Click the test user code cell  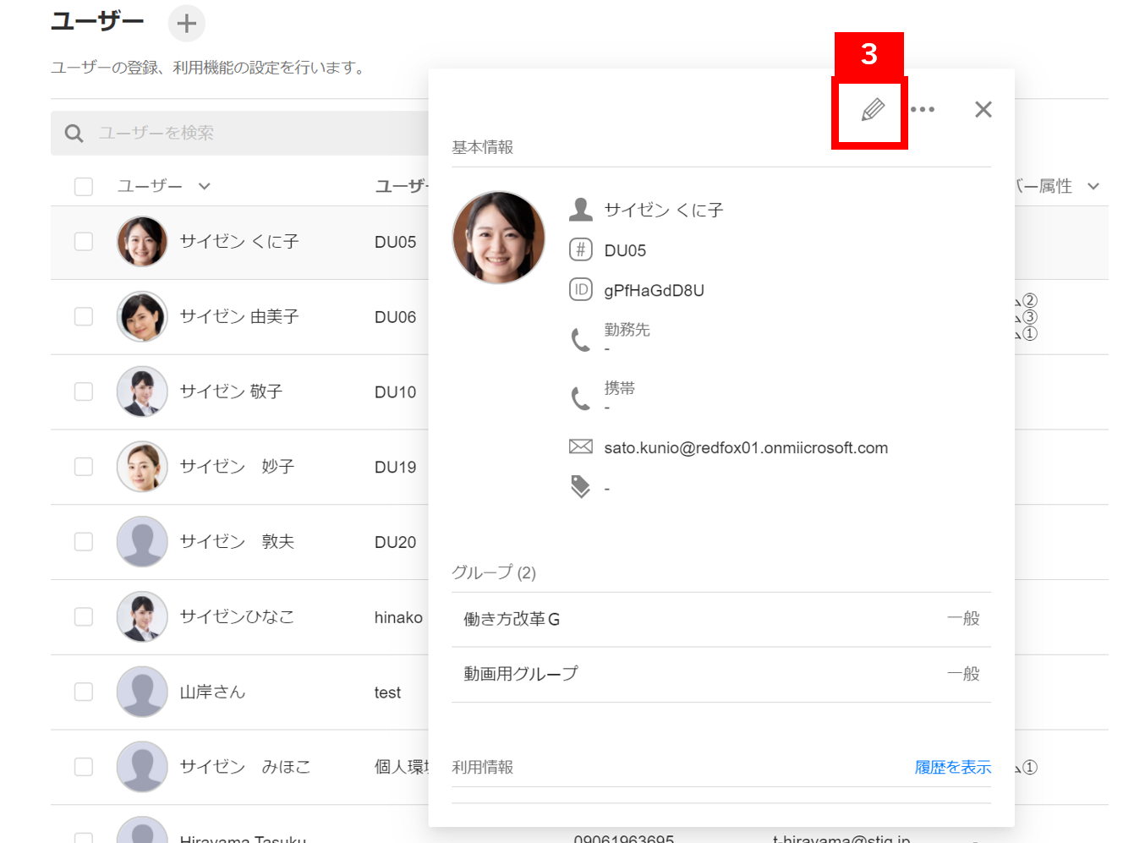tap(388, 692)
